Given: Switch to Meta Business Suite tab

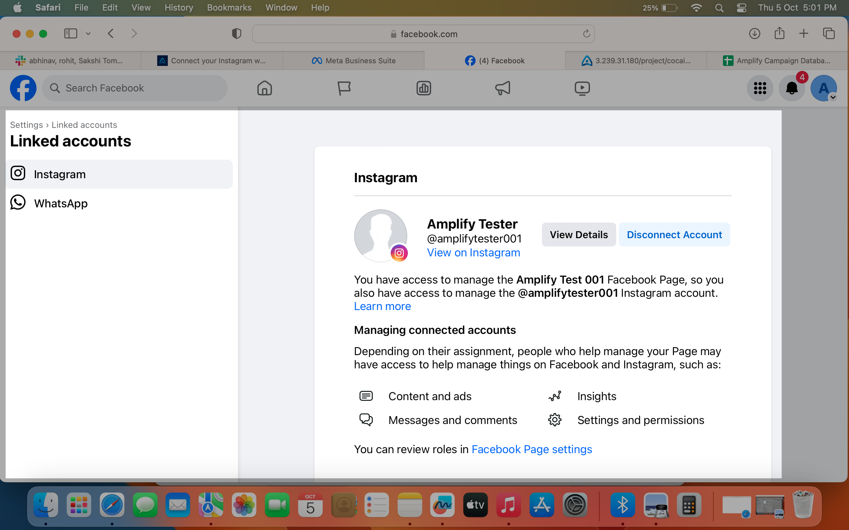Looking at the screenshot, I should coord(354,61).
